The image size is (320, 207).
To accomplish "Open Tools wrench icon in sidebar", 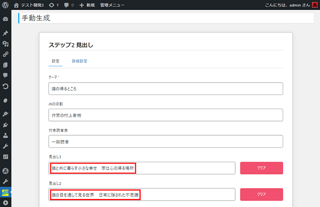I will (6, 146).
